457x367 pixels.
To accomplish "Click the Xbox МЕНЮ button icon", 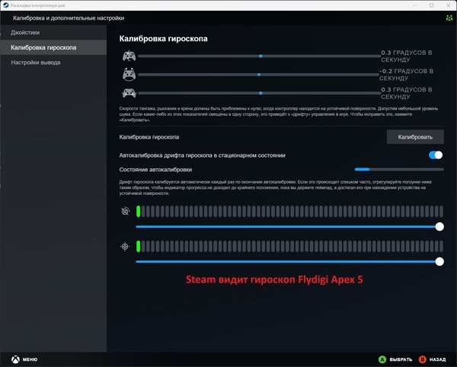I will (15, 359).
